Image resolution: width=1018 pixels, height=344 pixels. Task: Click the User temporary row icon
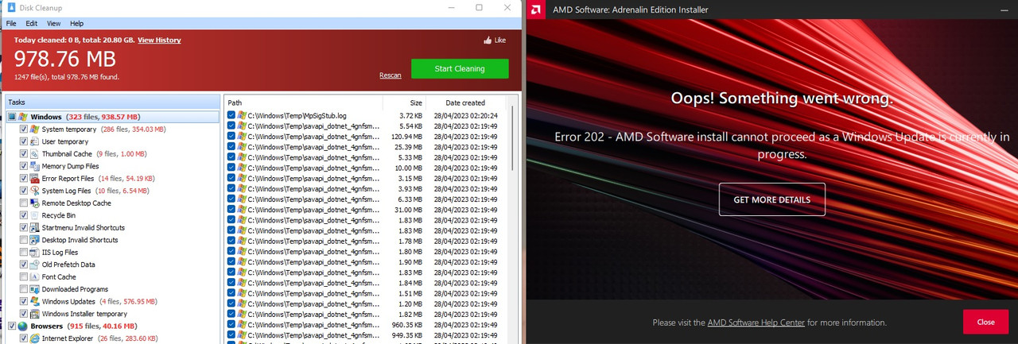(35, 141)
